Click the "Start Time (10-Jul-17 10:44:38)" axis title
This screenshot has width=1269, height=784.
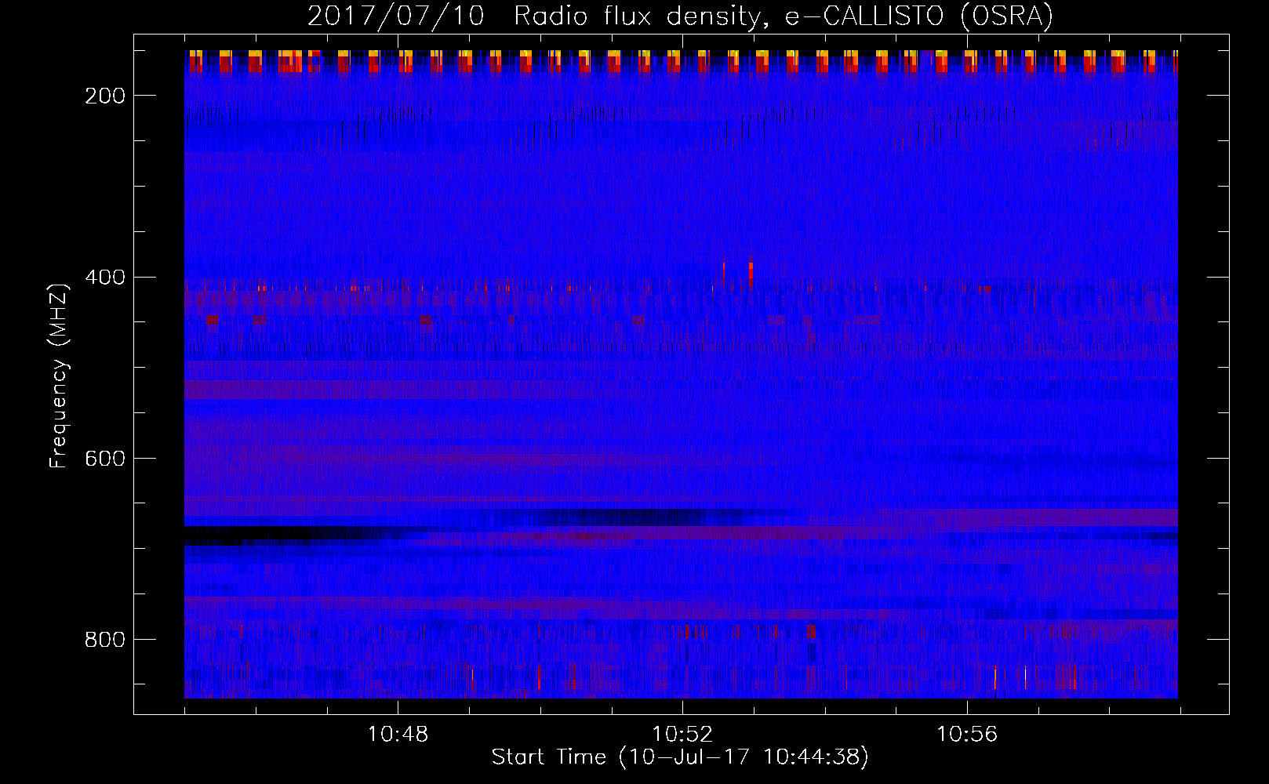[x=680, y=757]
